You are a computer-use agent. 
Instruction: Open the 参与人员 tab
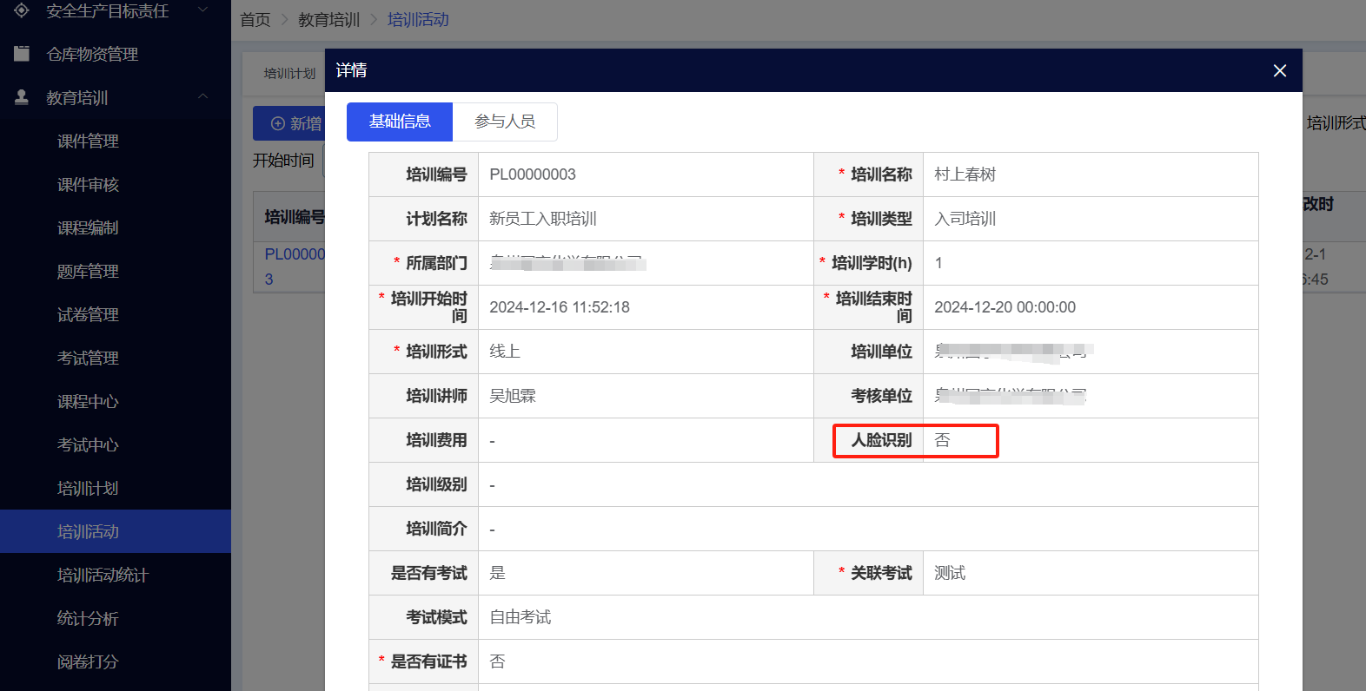pos(505,122)
